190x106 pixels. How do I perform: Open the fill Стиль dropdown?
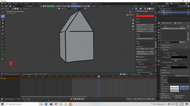(179, 65)
